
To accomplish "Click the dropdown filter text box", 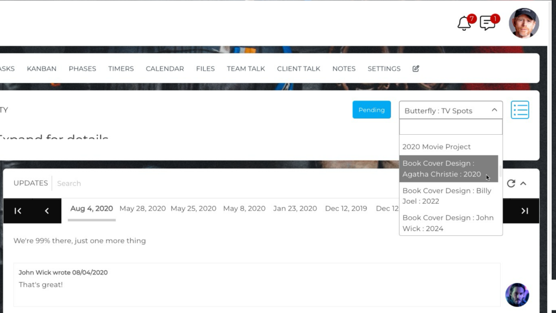I will (x=450, y=127).
